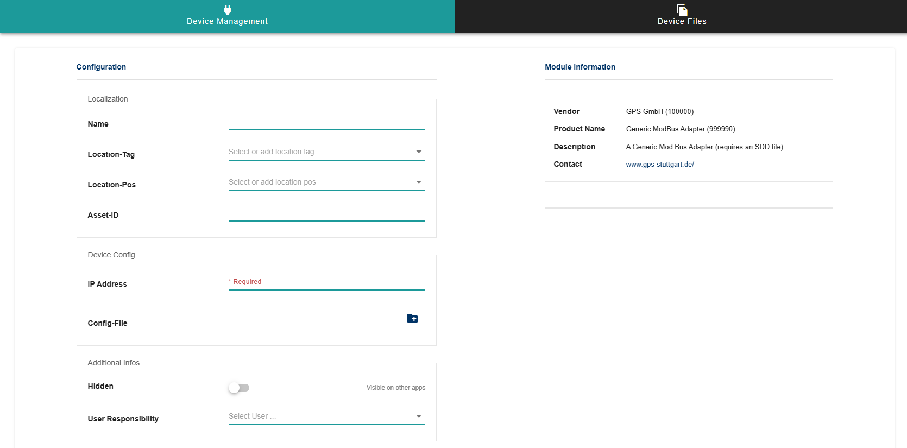Image resolution: width=907 pixels, height=448 pixels.
Task: Toggle the Hidden switch
Action: pyautogui.click(x=238, y=388)
